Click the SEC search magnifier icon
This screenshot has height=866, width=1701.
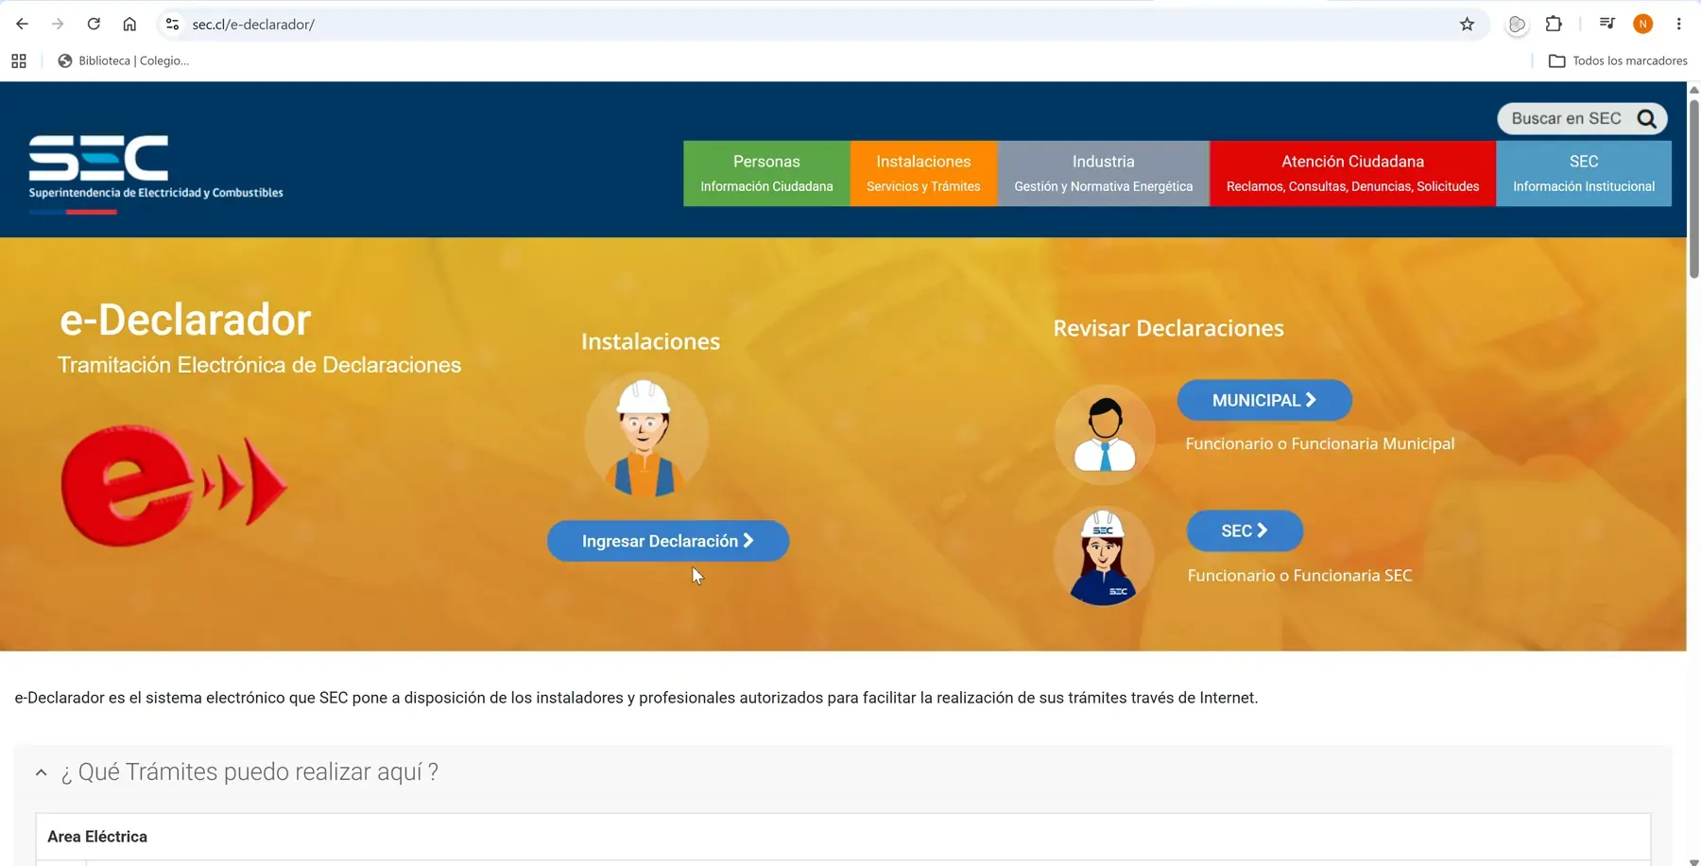(1647, 118)
